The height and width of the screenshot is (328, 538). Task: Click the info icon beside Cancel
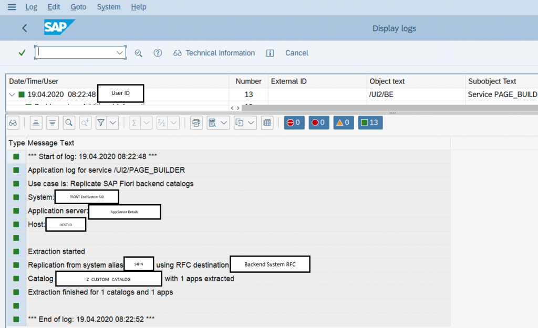tap(270, 53)
